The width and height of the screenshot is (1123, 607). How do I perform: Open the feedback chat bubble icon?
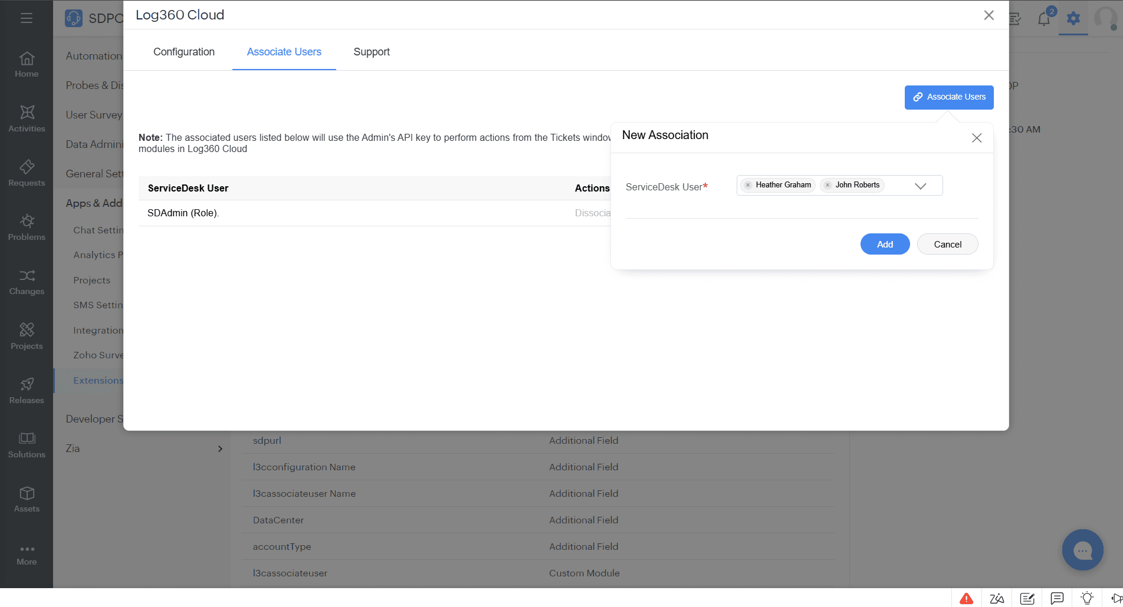point(1056,598)
